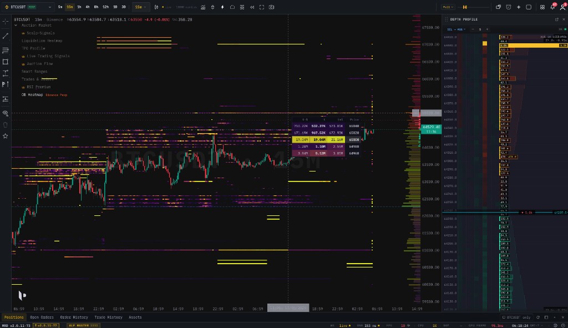Select the highlighted 15m timeframe button
The height and width of the screenshot is (328, 568).
69,7
